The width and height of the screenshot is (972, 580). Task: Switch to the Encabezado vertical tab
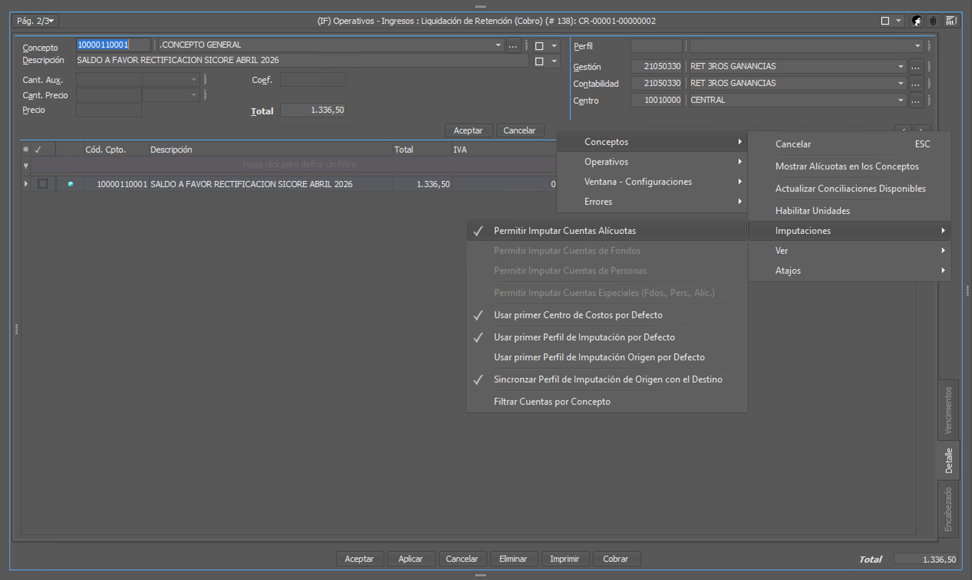[948, 509]
